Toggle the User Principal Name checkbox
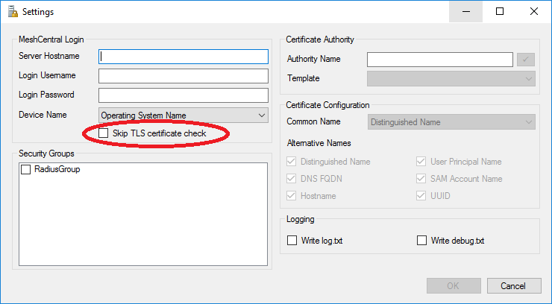This screenshot has height=304, width=552. point(421,162)
